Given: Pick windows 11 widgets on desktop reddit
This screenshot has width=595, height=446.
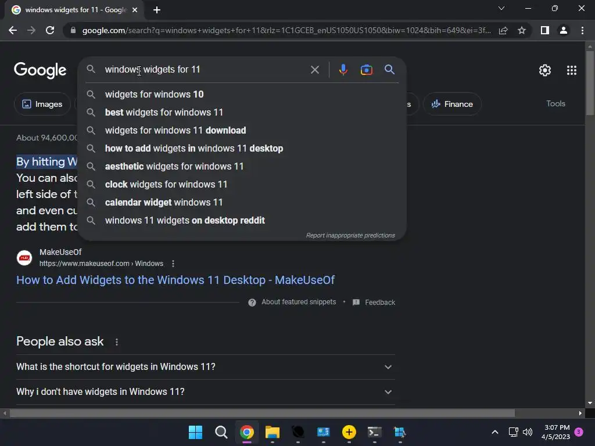Looking at the screenshot, I should coord(242,220).
